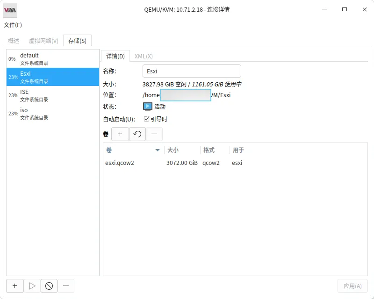Screen dimensions: 374x299
Task: Select the Esxi storage pool
Action: tap(53, 77)
